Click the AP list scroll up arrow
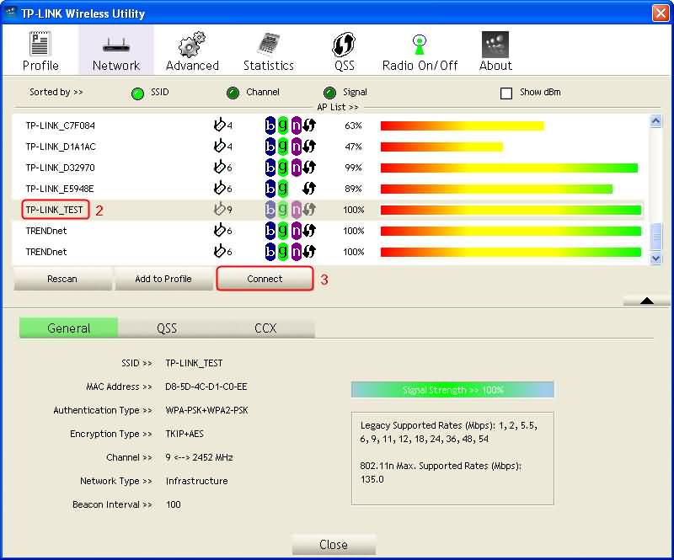The height and width of the screenshot is (560, 674). click(x=655, y=121)
